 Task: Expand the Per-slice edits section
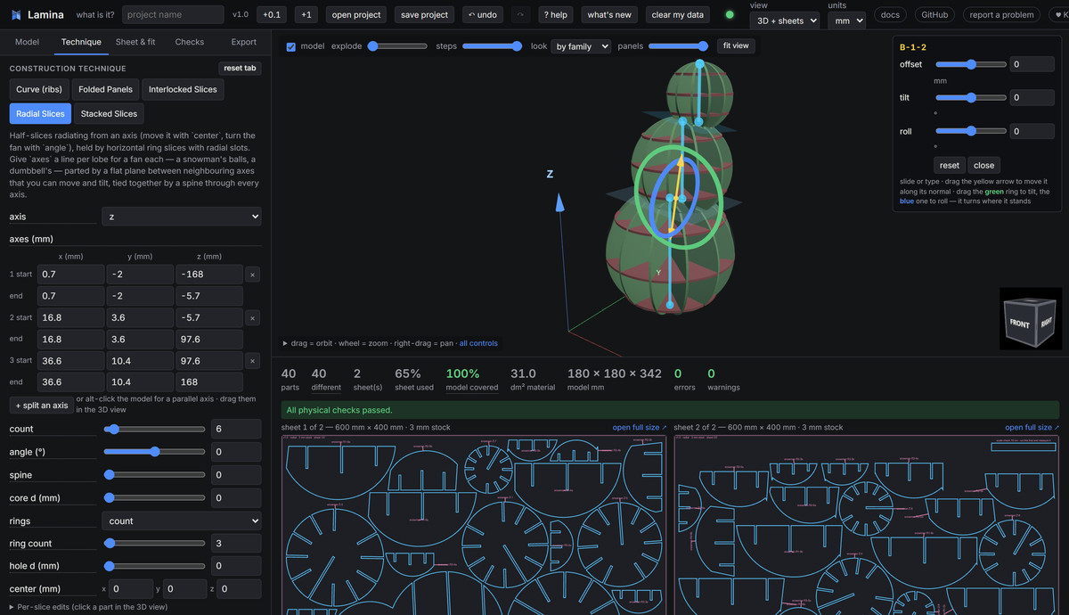pos(88,607)
